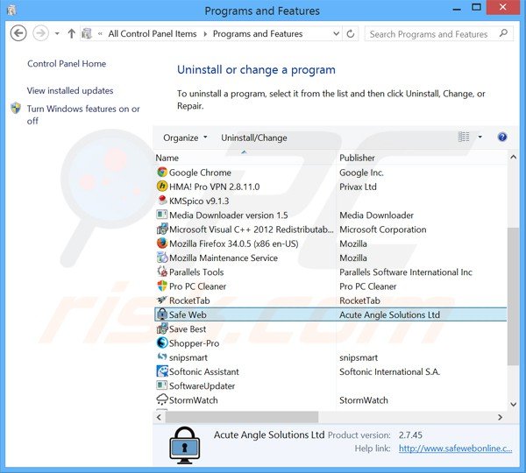Click the snipsmart icon

162,357
